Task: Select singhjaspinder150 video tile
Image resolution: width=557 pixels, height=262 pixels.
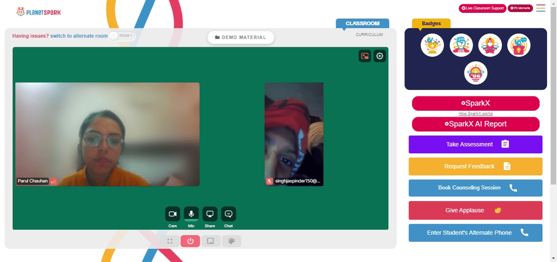Action: click(294, 134)
